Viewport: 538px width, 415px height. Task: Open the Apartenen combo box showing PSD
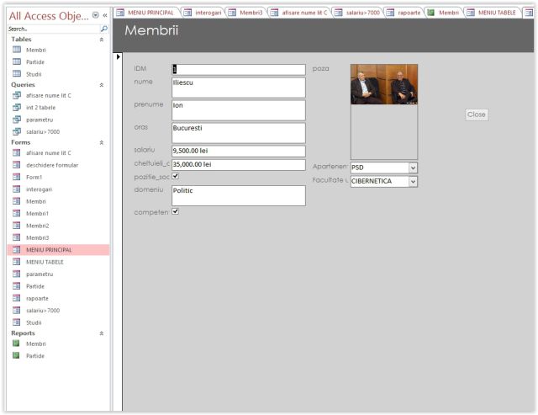click(413, 168)
